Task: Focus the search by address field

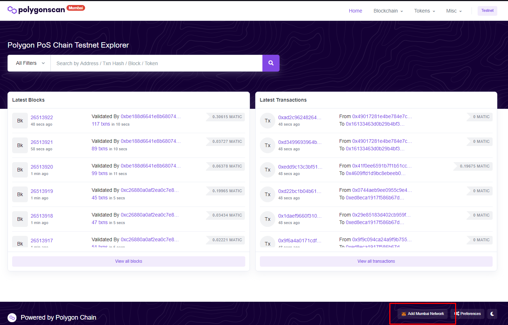Action: coord(157,63)
